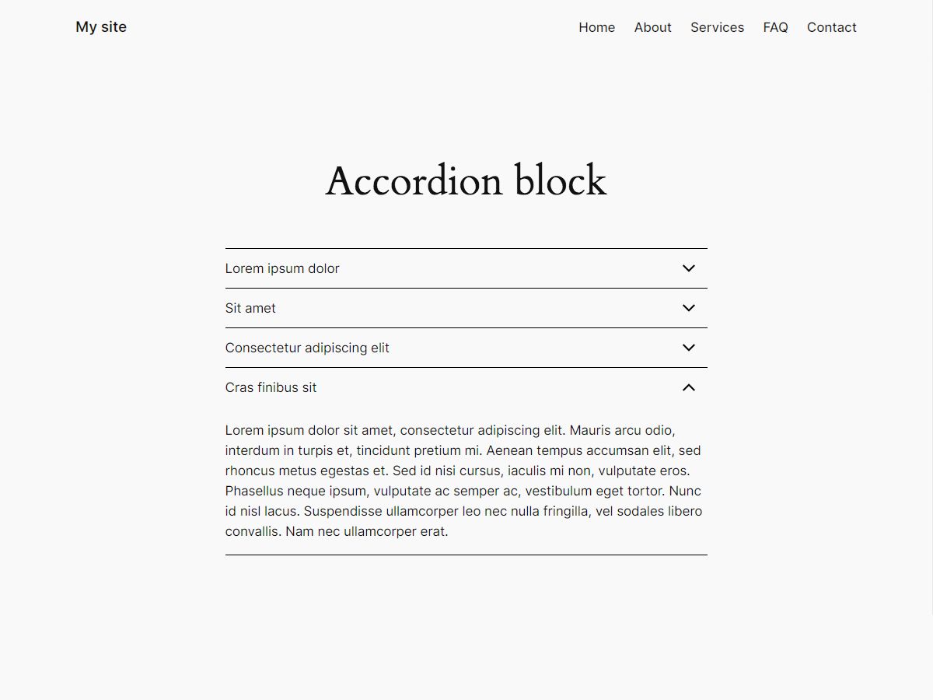Expand the Lorem ipsum dolor chevron
The height and width of the screenshot is (700, 933).
[688, 268]
